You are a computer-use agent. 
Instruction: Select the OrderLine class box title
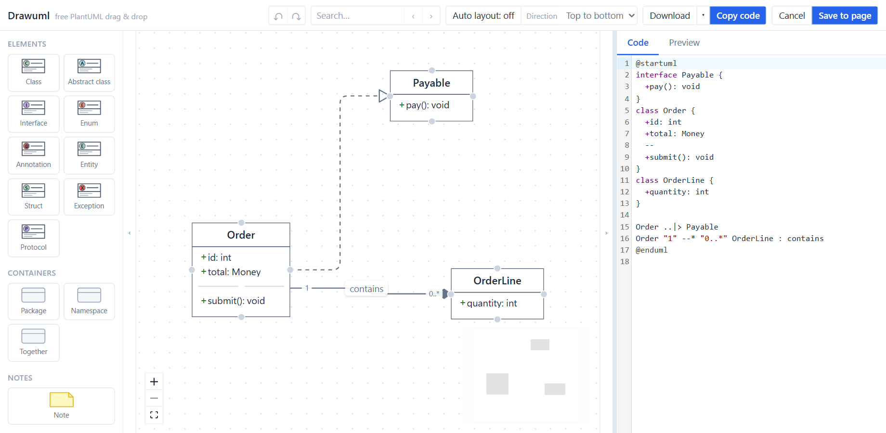coord(497,280)
